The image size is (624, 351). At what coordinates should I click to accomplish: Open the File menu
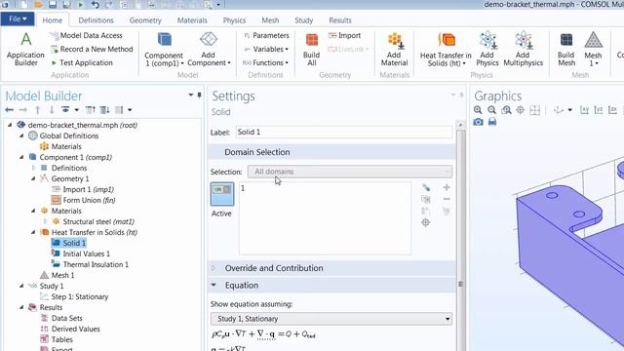click(18, 19)
